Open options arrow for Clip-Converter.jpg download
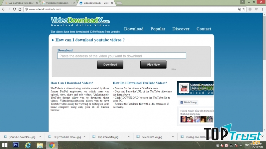The image size is (266, 149). [129, 137]
